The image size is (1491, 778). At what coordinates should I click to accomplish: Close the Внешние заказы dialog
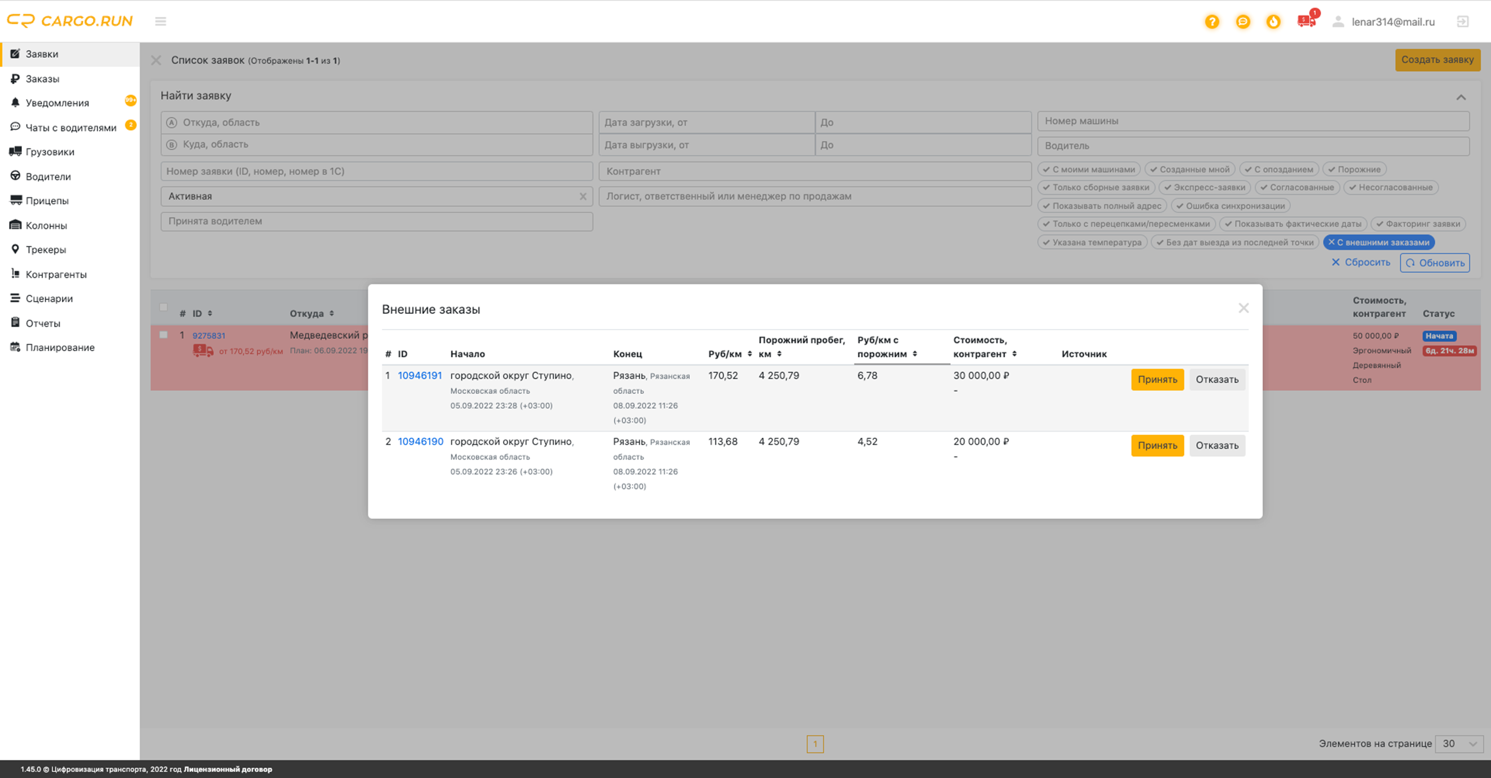click(x=1243, y=308)
